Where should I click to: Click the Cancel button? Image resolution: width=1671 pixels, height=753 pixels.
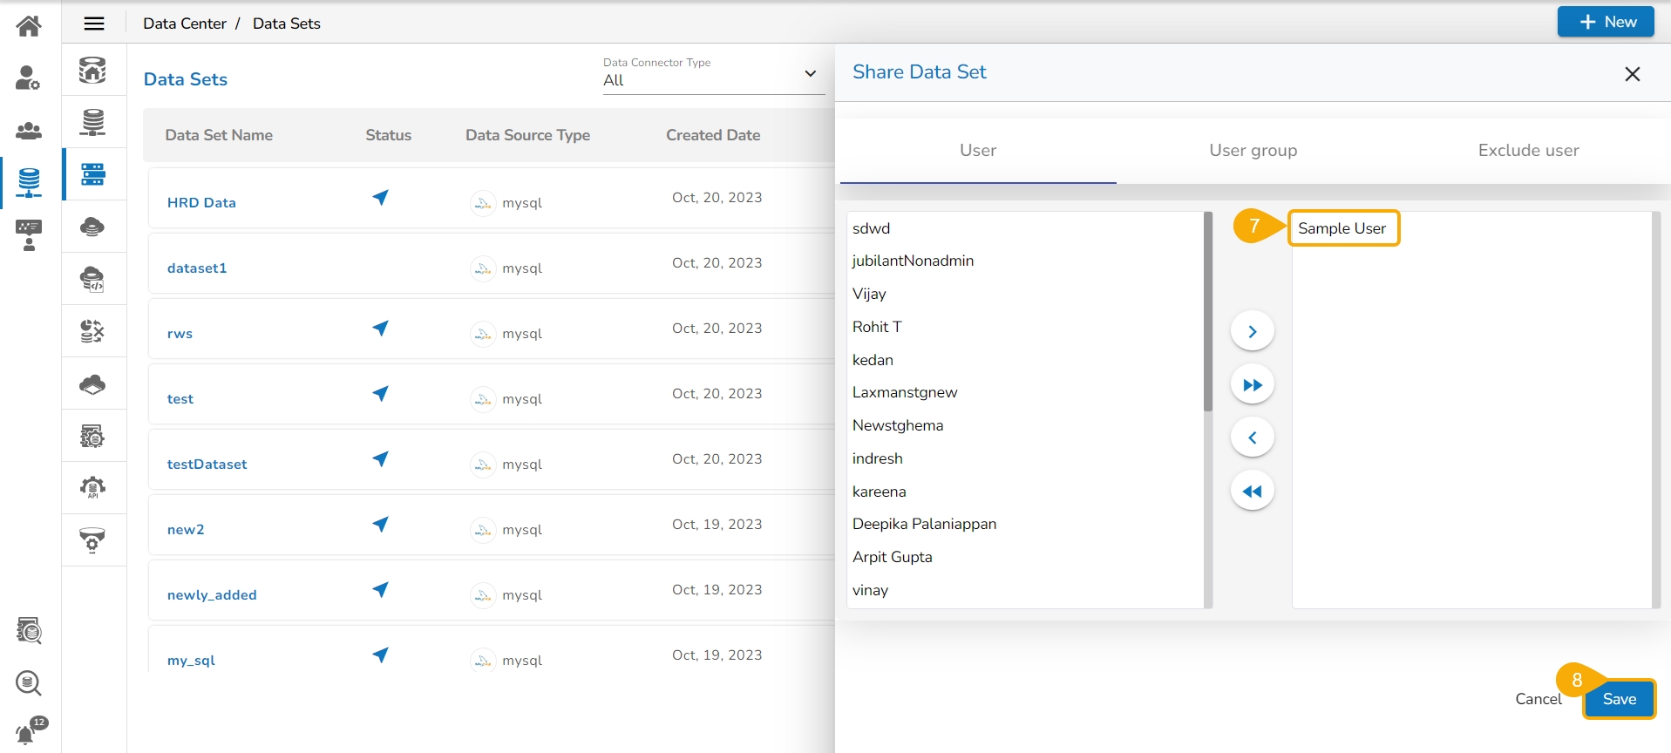1538,699
